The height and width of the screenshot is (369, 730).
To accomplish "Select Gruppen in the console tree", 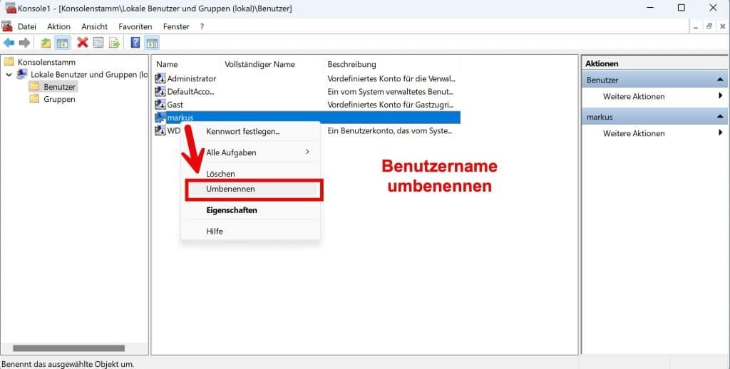I will click(x=59, y=99).
